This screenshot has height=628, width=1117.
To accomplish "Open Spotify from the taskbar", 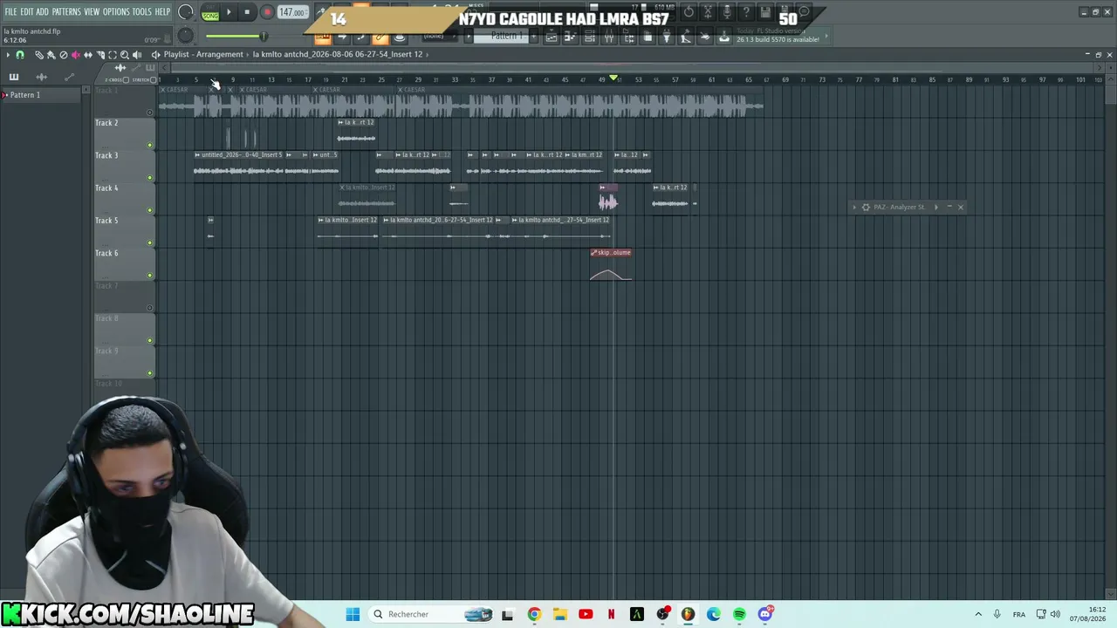I will [x=739, y=614].
